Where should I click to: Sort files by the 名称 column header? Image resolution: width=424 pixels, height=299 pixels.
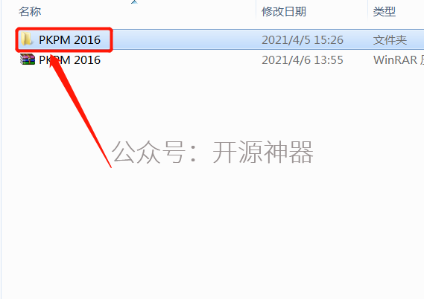(30, 12)
